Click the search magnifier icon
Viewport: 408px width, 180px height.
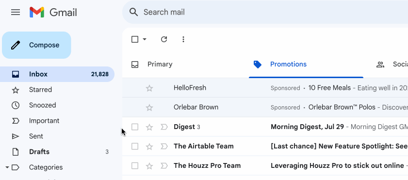[x=133, y=12]
